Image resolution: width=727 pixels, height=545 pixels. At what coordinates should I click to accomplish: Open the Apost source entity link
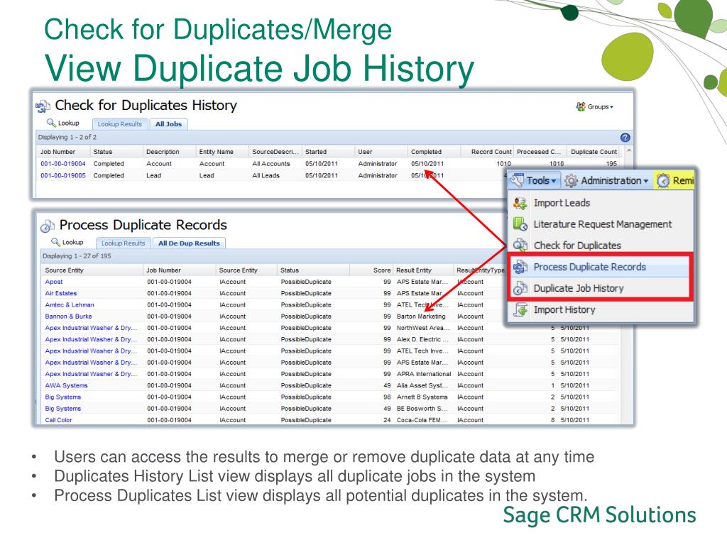54,282
